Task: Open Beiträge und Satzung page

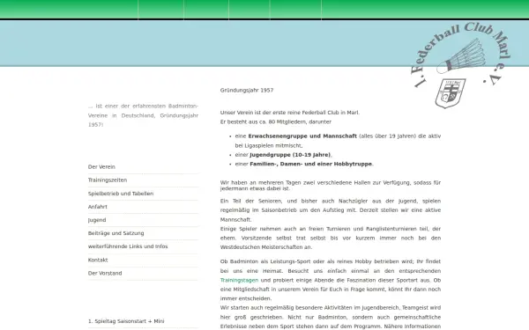Action: tap(115, 233)
